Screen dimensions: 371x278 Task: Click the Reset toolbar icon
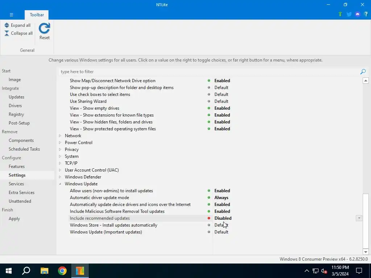pos(45,31)
